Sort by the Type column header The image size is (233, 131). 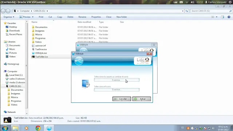coord(101,22)
